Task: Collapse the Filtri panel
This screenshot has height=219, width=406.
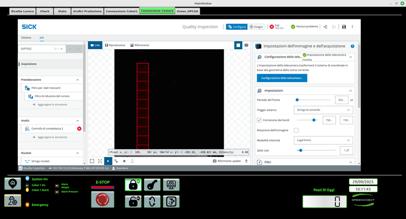Action: pyautogui.click(x=351, y=162)
